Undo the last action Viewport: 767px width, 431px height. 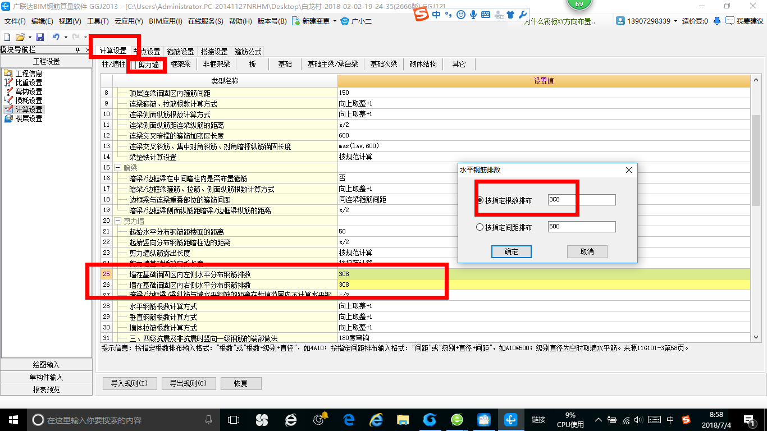click(x=56, y=37)
